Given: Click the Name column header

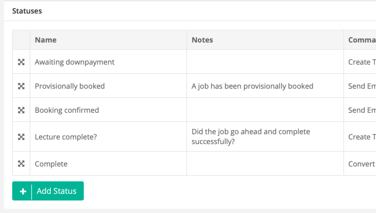Looking at the screenshot, I should tap(46, 40).
